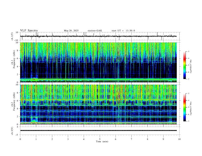202x156 pixels.
Task: Click time axis tick label "1"
Action: [x=36, y=139]
